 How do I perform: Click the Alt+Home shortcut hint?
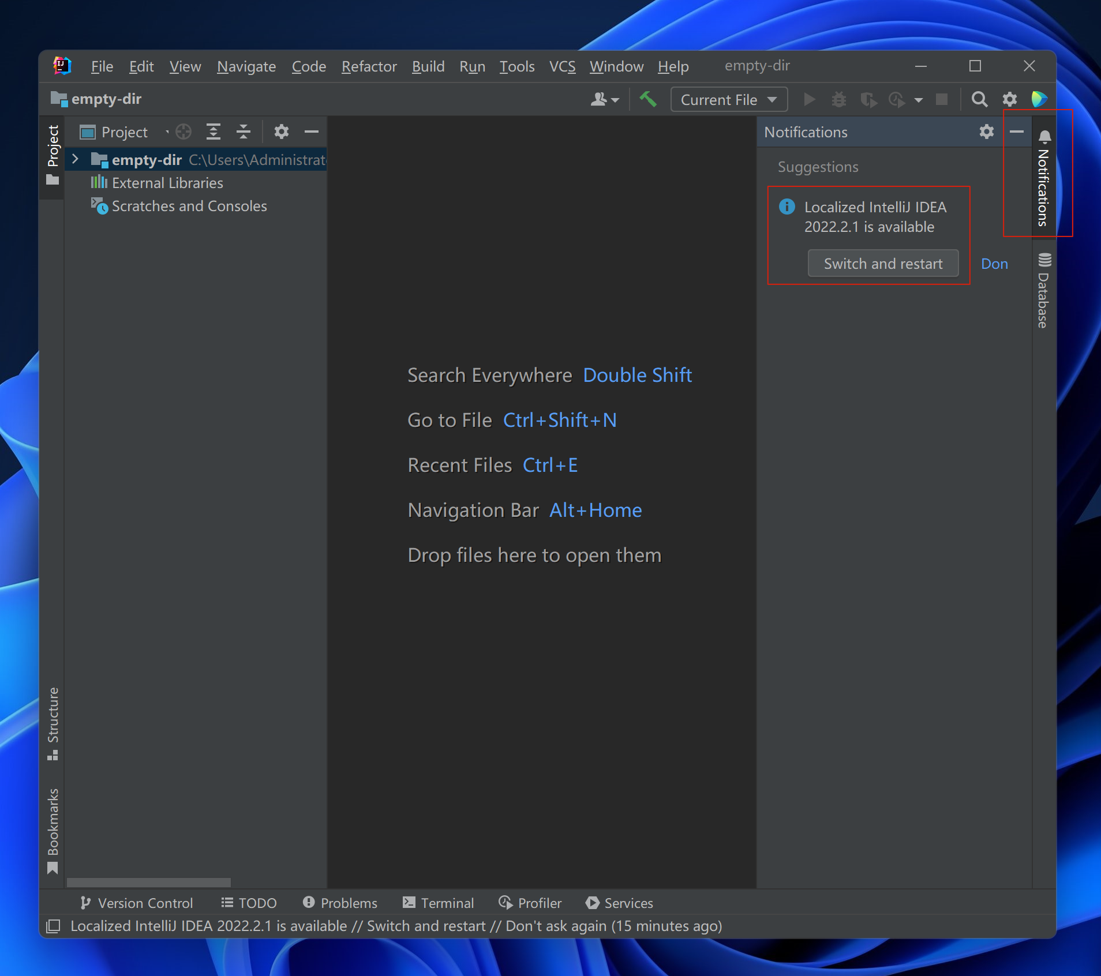click(x=596, y=510)
